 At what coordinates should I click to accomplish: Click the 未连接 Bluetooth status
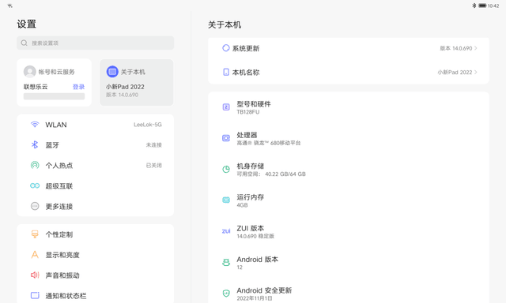pos(153,145)
